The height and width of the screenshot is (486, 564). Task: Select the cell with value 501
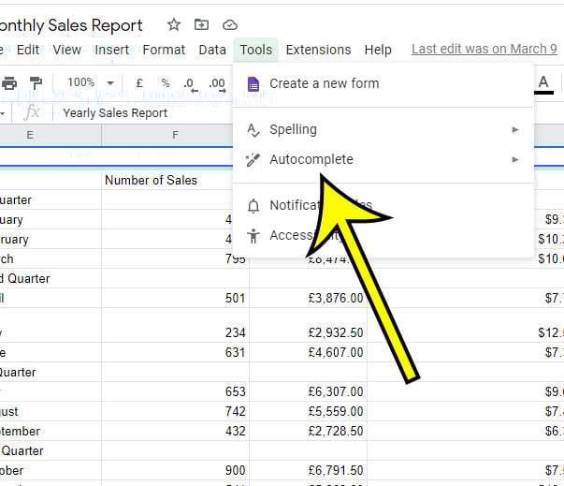point(175,298)
